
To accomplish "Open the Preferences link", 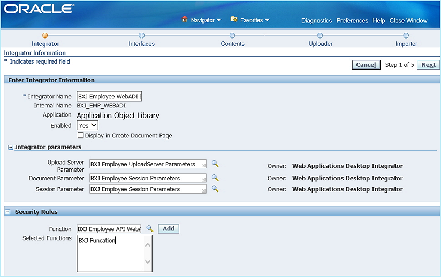I will coord(352,20).
